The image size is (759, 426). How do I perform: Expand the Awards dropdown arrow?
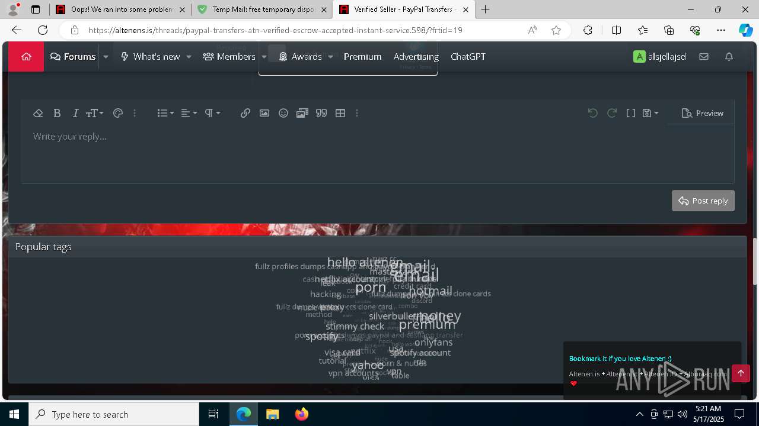point(330,57)
